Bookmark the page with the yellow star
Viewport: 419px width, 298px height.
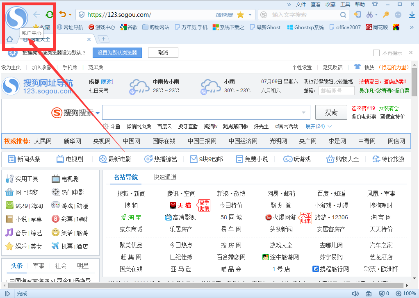click(x=241, y=15)
